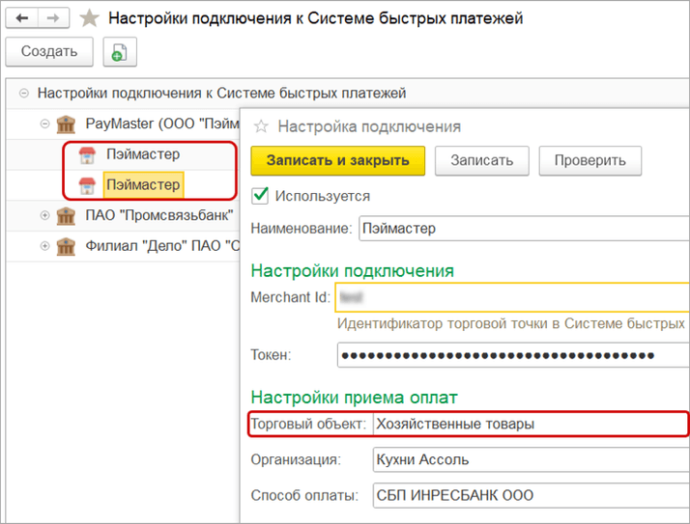Add page to favorites with gray star
This screenshot has width=690, height=524.
(x=89, y=18)
